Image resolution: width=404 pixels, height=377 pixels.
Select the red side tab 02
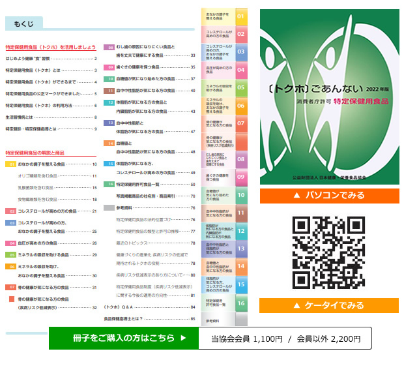tap(224, 35)
